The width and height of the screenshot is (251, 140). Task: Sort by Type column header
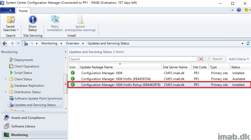click(x=219, y=67)
